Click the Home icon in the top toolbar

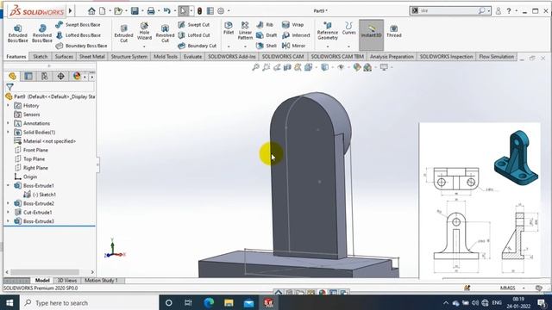[91, 11]
